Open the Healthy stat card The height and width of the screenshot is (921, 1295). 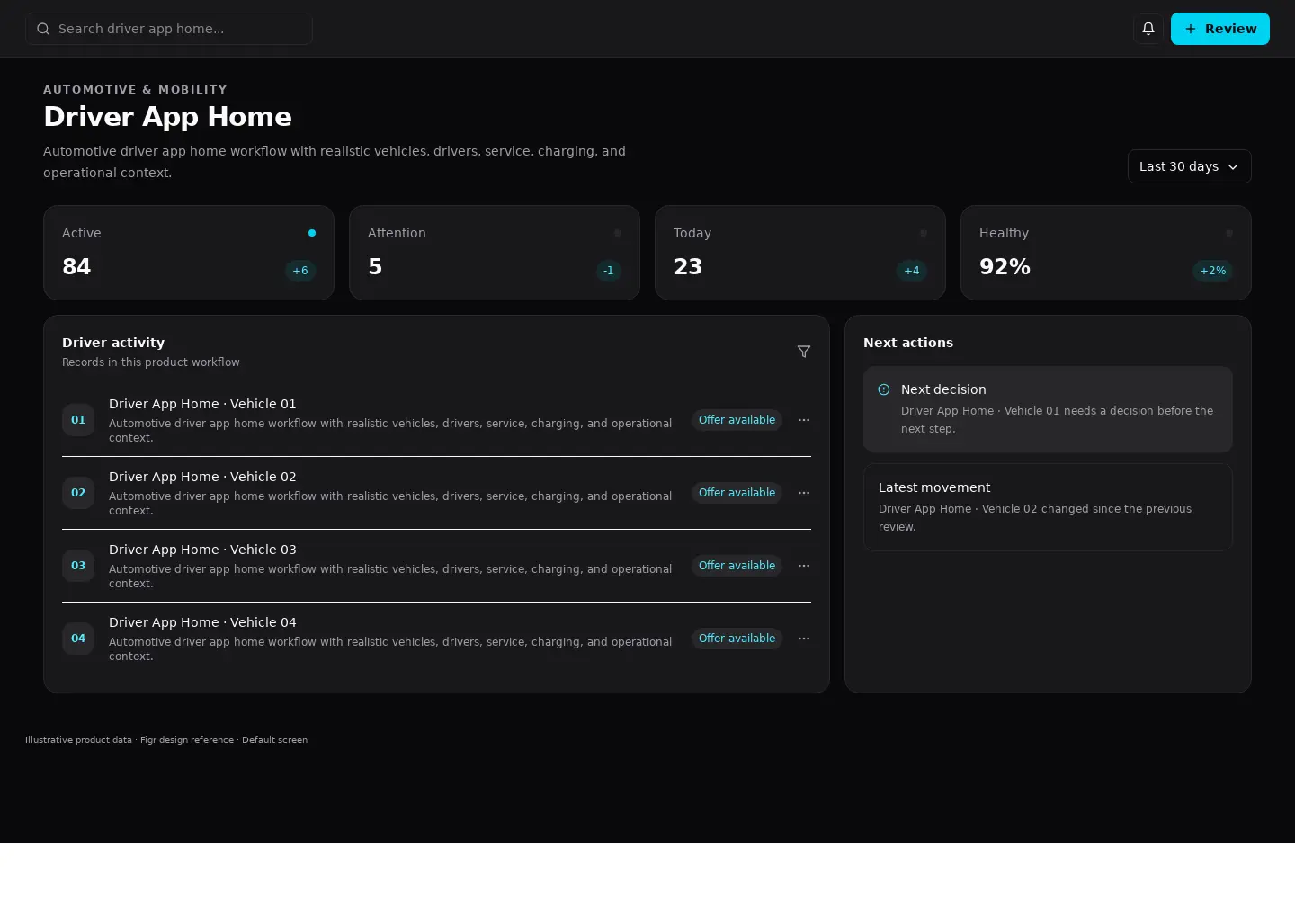(x=1106, y=253)
